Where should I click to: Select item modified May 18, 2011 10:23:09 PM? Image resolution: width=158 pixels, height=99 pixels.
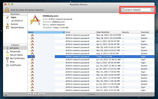pyautogui.click(x=91, y=35)
